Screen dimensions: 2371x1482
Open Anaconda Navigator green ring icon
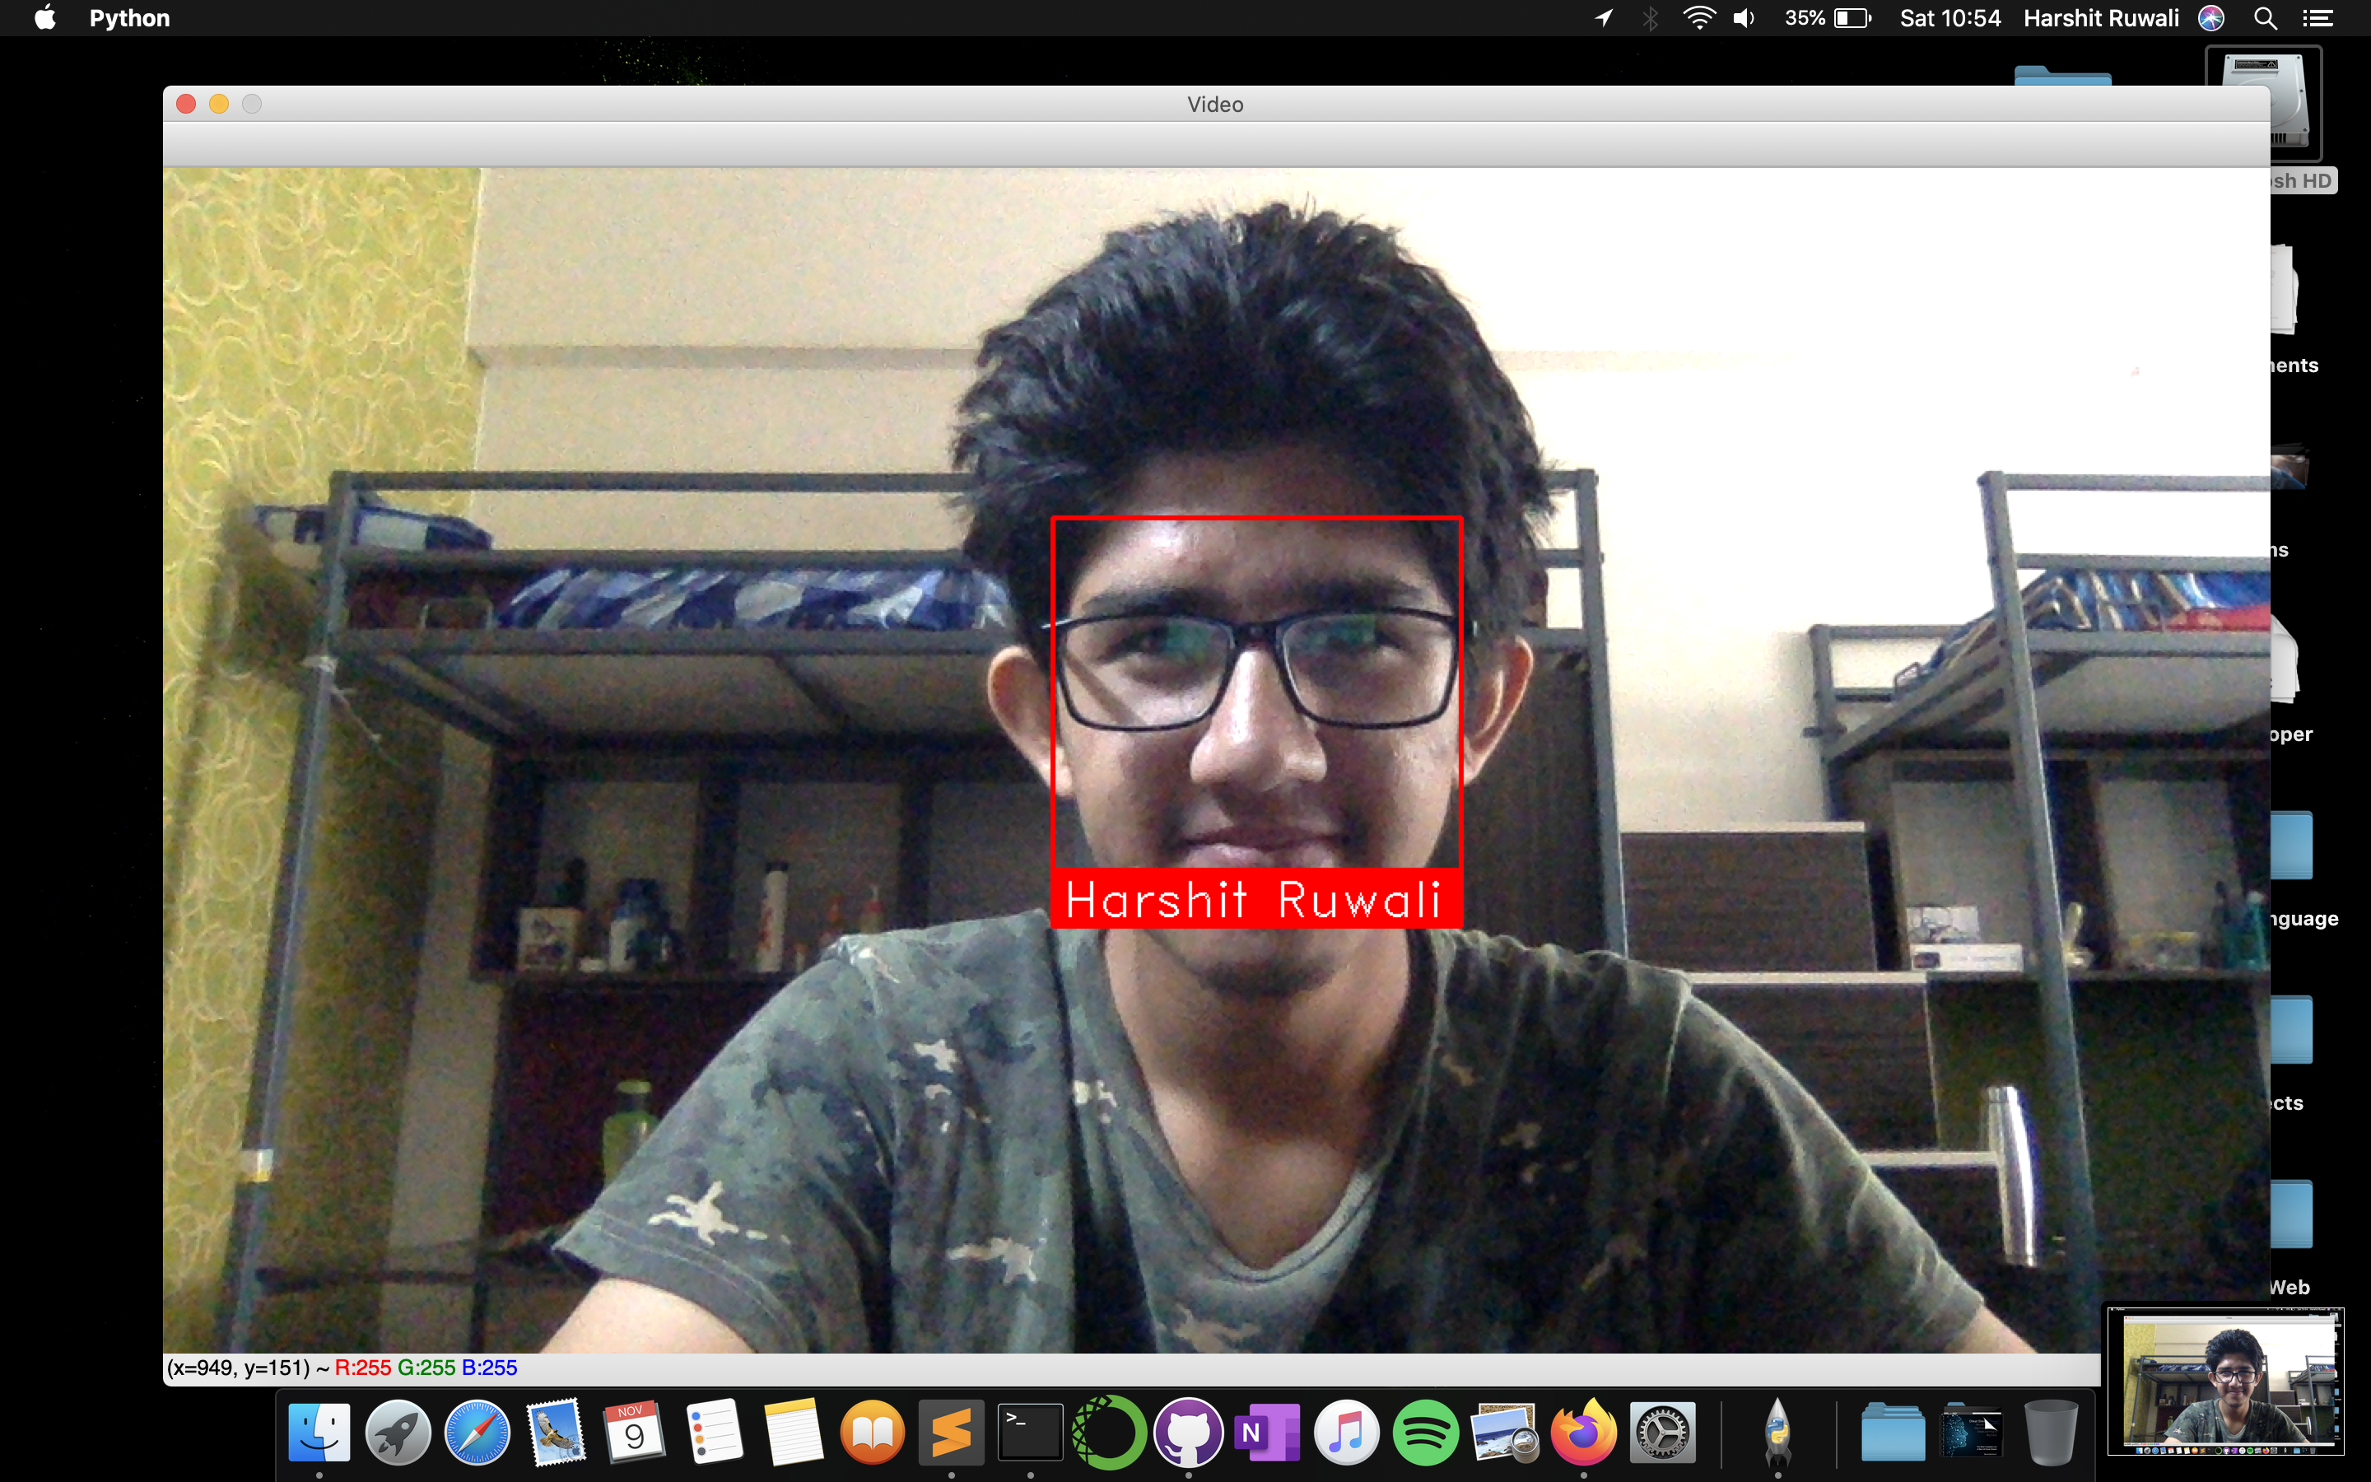point(1109,1433)
